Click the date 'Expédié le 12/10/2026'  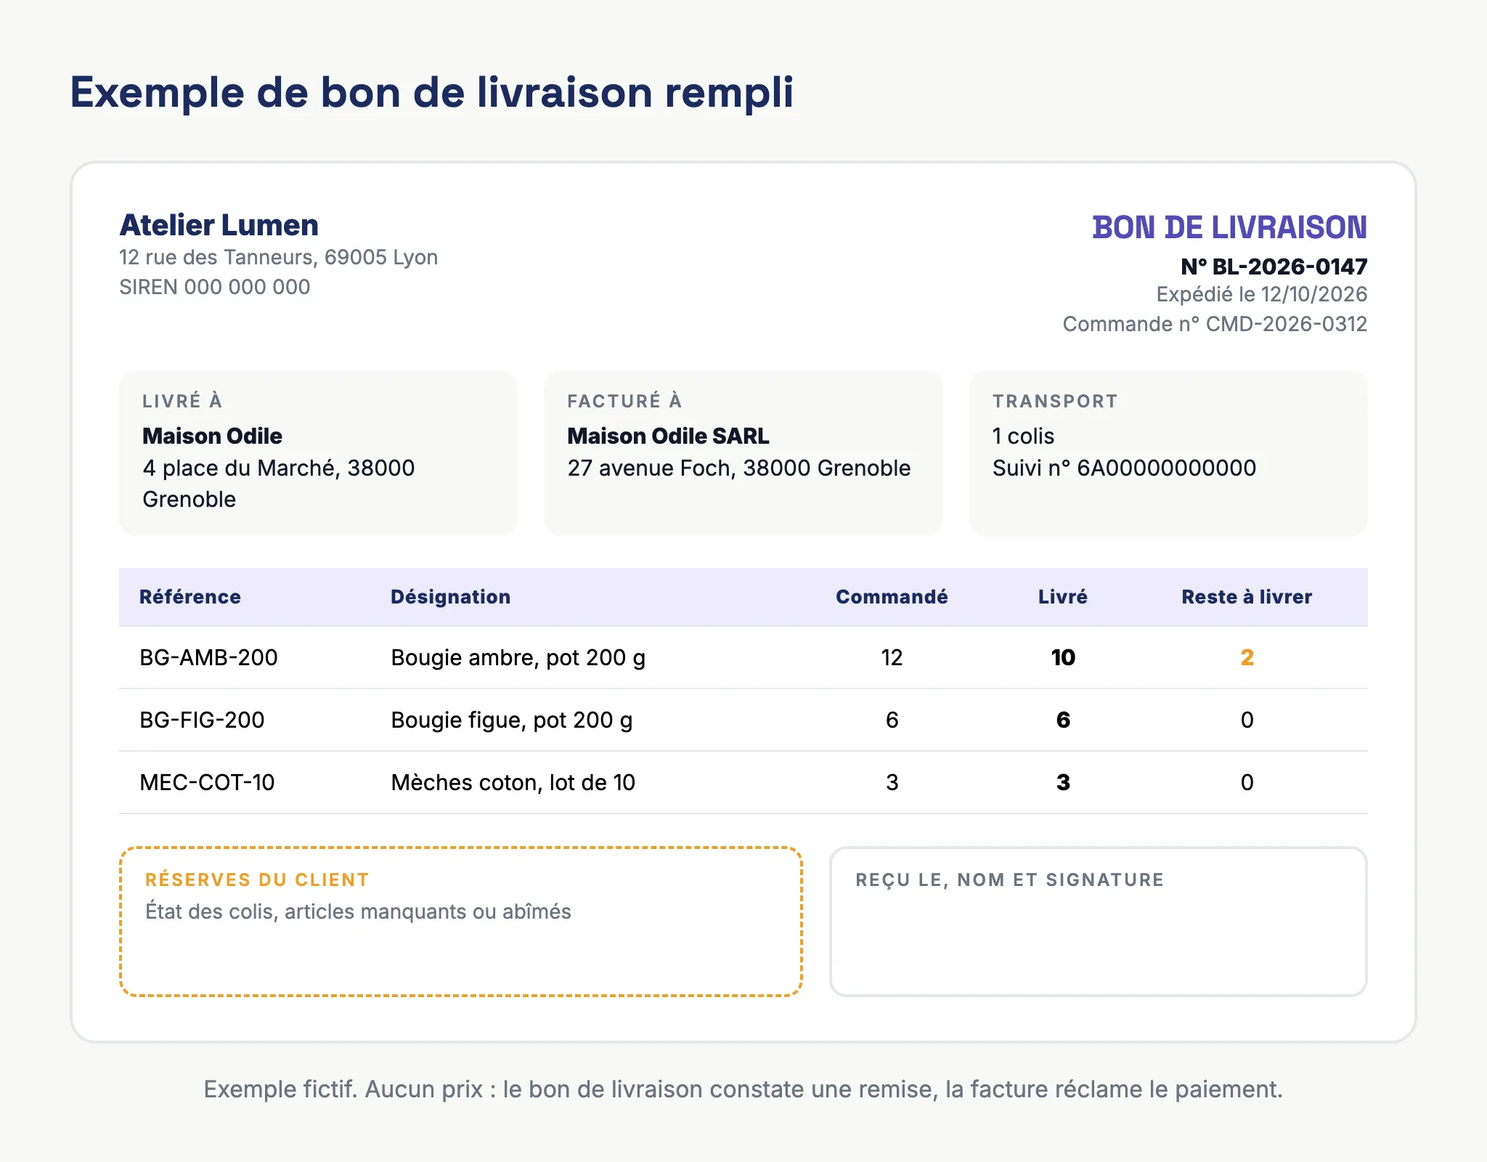click(1261, 294)
